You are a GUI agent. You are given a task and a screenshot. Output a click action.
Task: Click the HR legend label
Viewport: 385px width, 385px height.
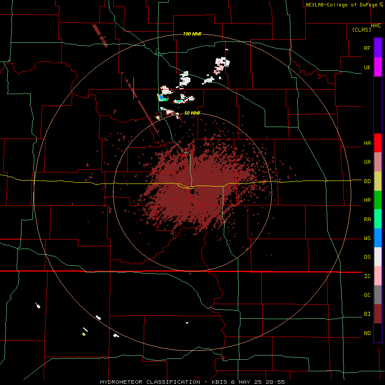click(367, 200)
